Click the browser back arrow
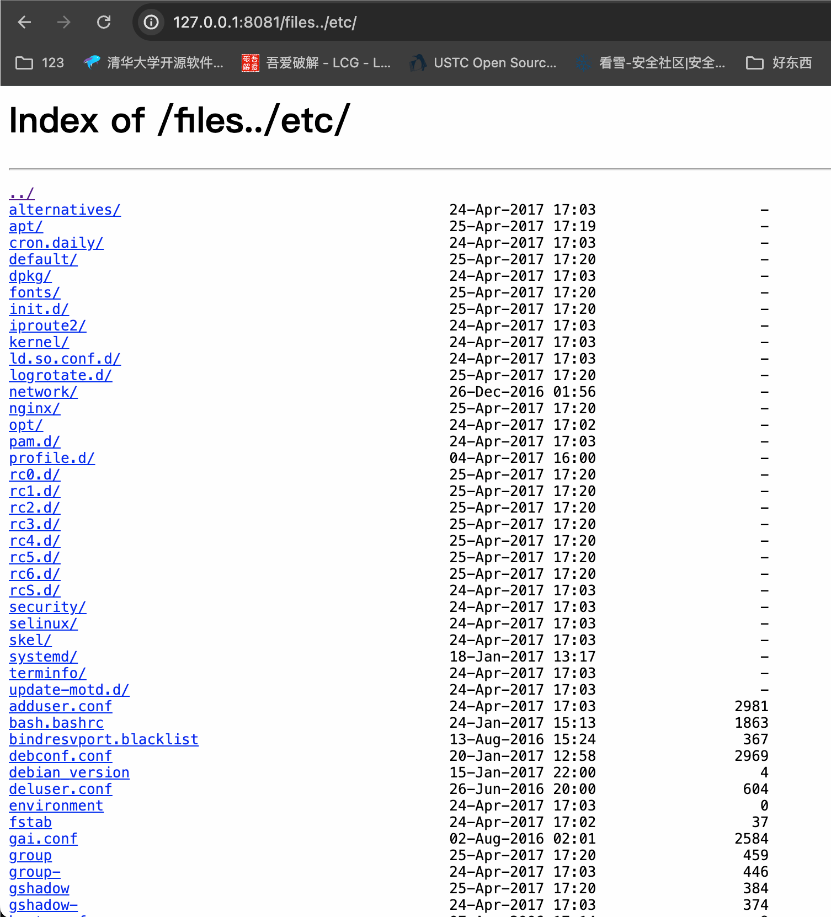 24,22
